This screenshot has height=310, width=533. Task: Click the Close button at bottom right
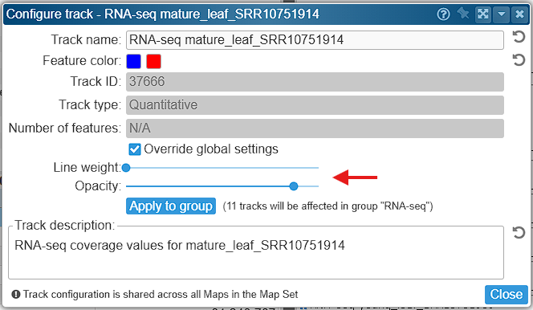[x=507, y=295]
